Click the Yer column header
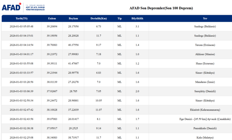The width and height of the screenshot is (232, 140). point(205,19)
